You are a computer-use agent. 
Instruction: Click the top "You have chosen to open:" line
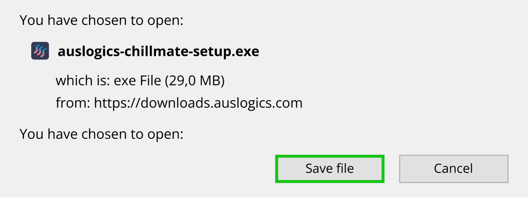point(101,20)
